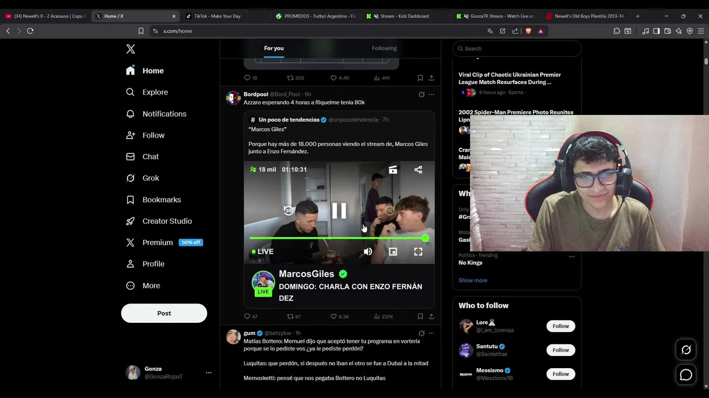The image size is (709, 398).
Task: Open a new browser tab
Action: click(638, 16)
